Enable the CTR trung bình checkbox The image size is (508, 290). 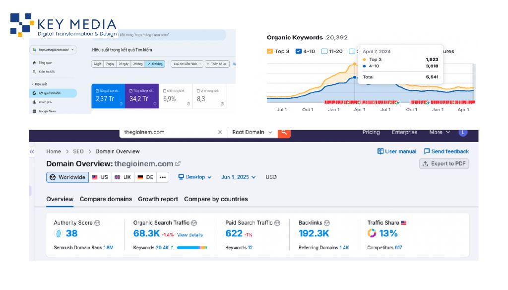(x=165, y=91)
